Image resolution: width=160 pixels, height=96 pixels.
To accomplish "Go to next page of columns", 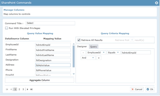I will pyautogui.click(x=27, y=89).
